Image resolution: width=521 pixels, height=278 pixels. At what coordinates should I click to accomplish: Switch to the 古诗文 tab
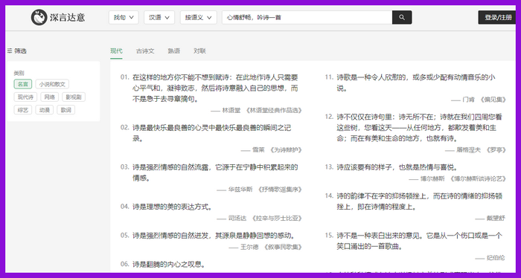tap(145, 51)
